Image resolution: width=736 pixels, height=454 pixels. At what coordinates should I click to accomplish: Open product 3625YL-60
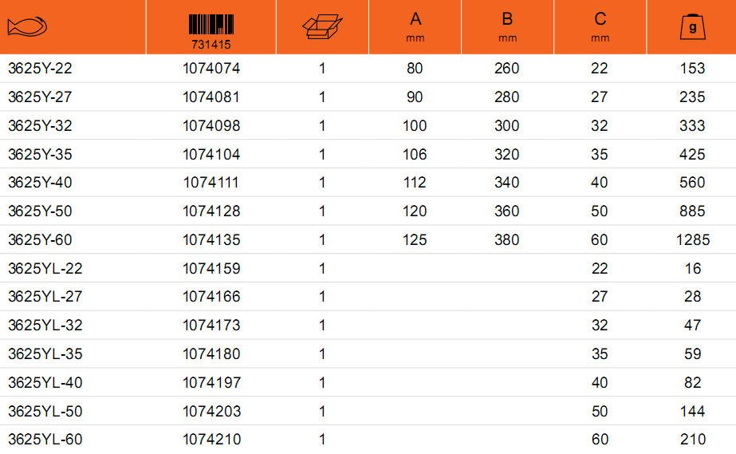45,440
